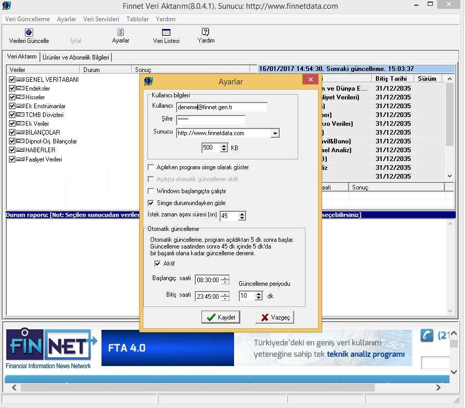The image size is (465, 408).
Task: Click the Şifre password field
Action: [x=211, y=120]
